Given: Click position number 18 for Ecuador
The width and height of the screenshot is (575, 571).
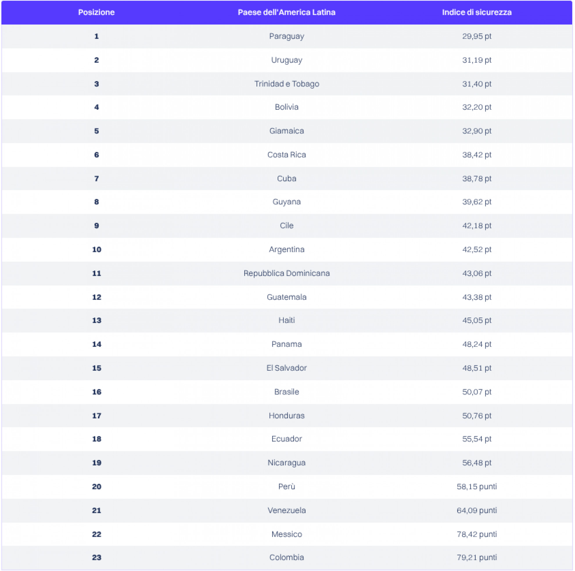Looking at the screenshot, I should [96, 439].
